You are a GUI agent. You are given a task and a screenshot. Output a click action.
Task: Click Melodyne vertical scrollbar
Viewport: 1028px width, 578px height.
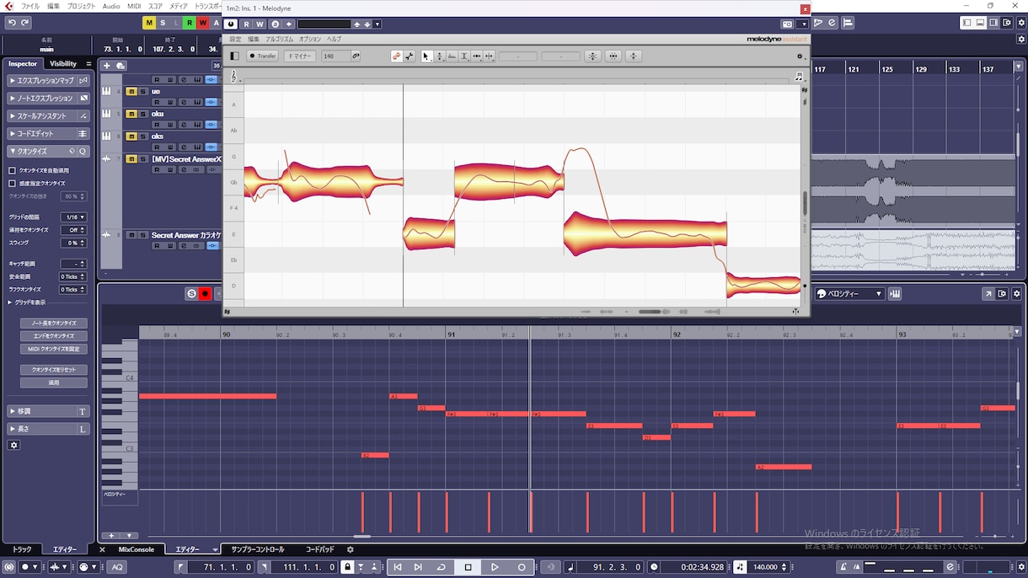[x=805, y=202]
